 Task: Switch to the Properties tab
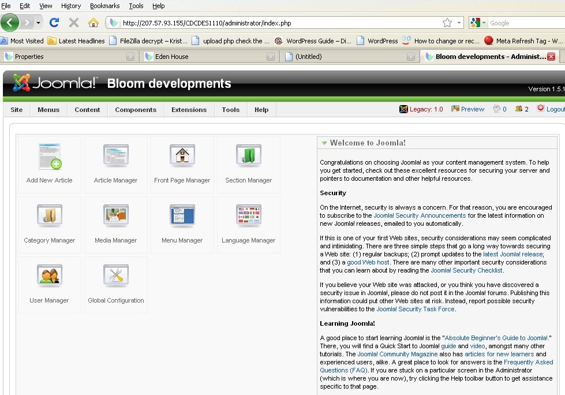click(69, 57)
